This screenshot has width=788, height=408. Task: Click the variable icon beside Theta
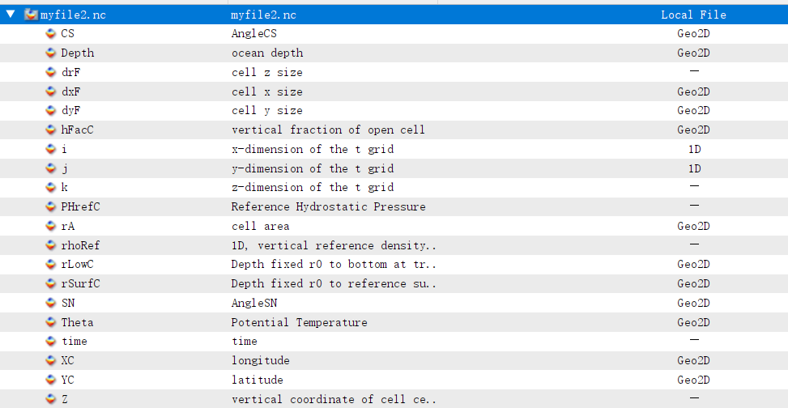click(51, 322)
